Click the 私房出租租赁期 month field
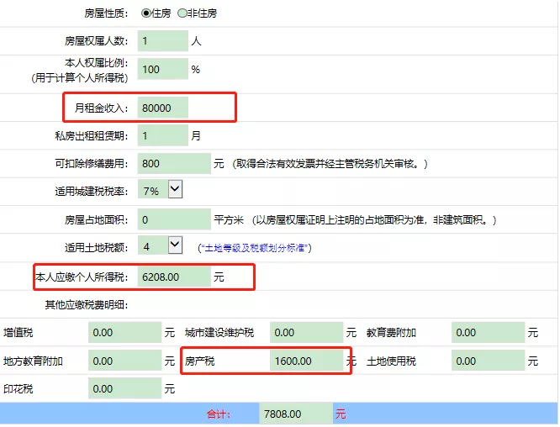The height and width of the screenshot is (427, 560). pos(163,135)
